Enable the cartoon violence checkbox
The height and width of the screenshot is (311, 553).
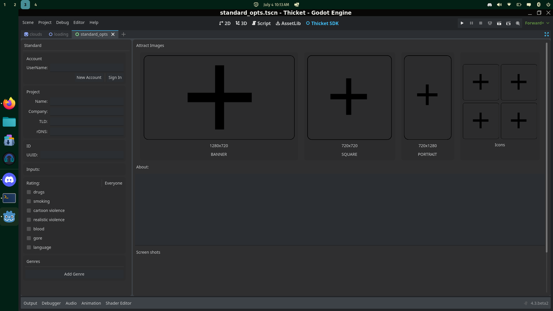(29, 210)
